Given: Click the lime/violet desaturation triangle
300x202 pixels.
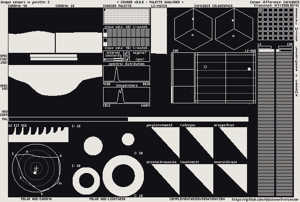Looking at the screenshot, I should point(199,180).
